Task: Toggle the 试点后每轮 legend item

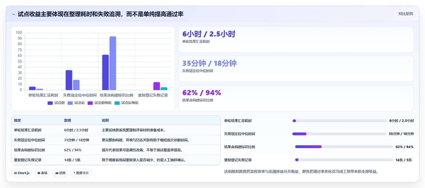Action: 126,103
